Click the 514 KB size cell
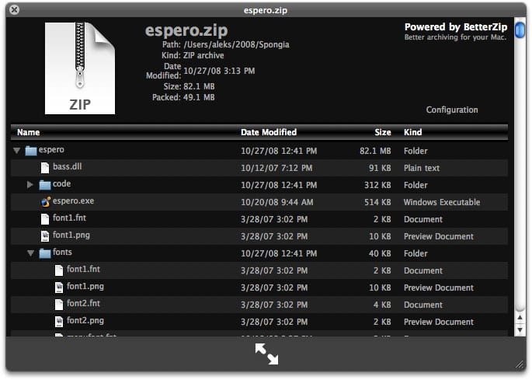 click(x=377, y=202)
